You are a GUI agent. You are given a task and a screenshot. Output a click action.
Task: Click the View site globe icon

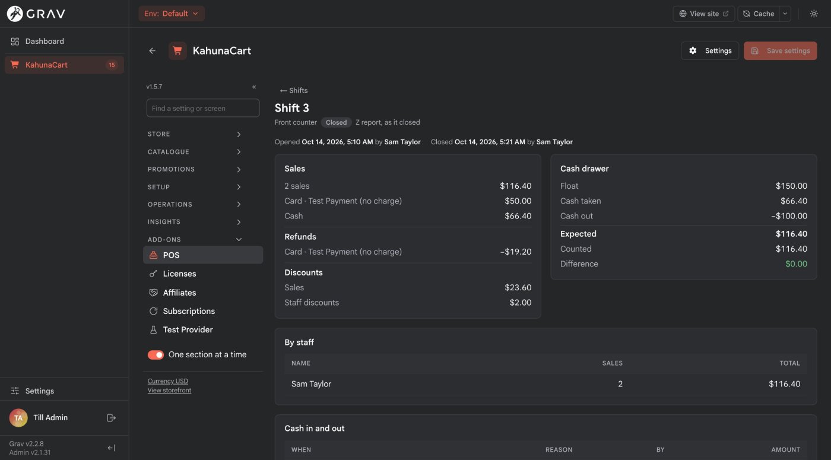tap(683, 14)
